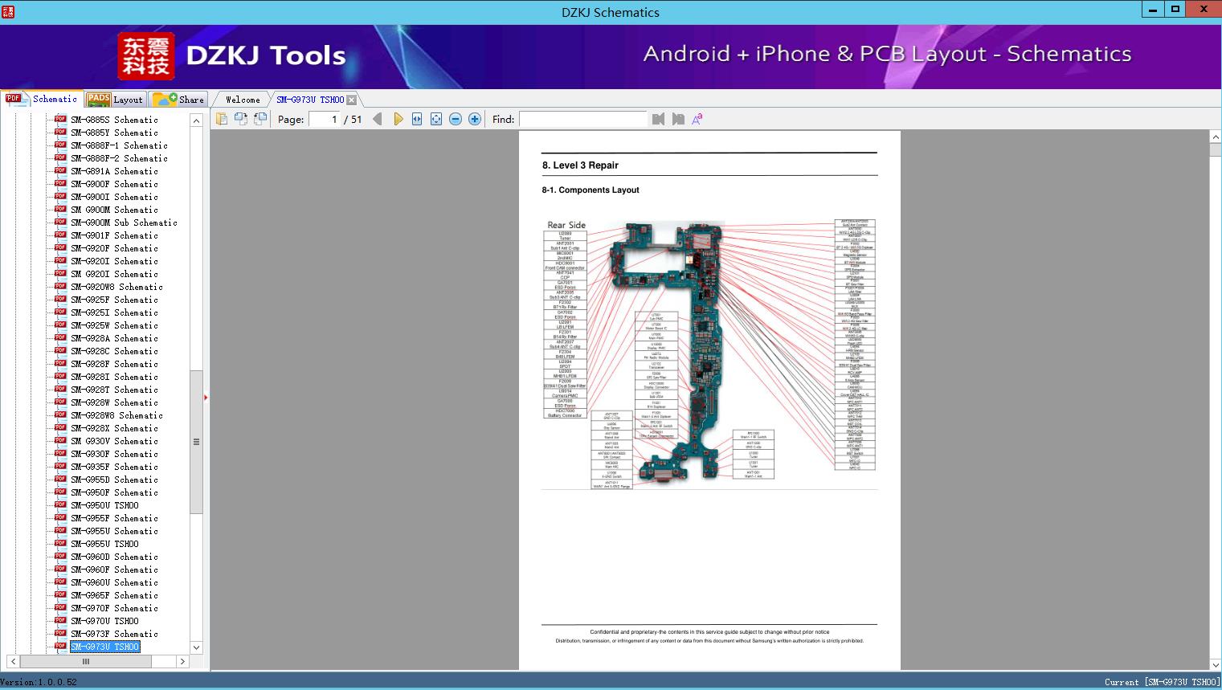Select SM-G900M Sub Schematic
The width and height of the screenshot is (1222, 690).
pyautogui.click(x=124, y=223)
